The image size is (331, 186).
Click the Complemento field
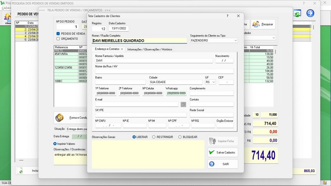[211, 93]
